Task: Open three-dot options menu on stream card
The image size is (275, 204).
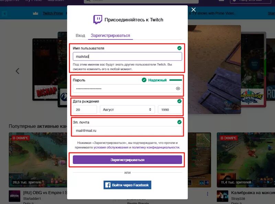Action: point(208,194)
